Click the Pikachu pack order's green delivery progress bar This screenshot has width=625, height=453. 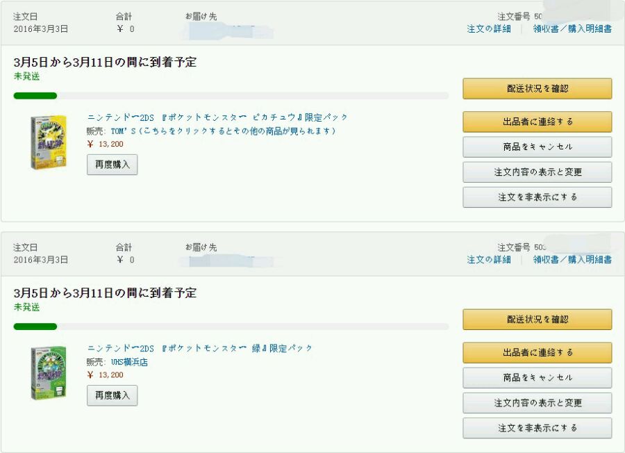[x=35, y=96]
